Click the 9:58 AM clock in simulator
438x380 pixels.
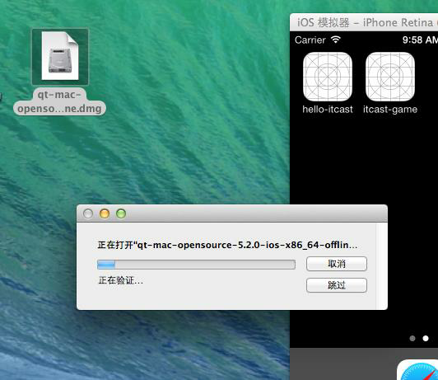[420, 40]
